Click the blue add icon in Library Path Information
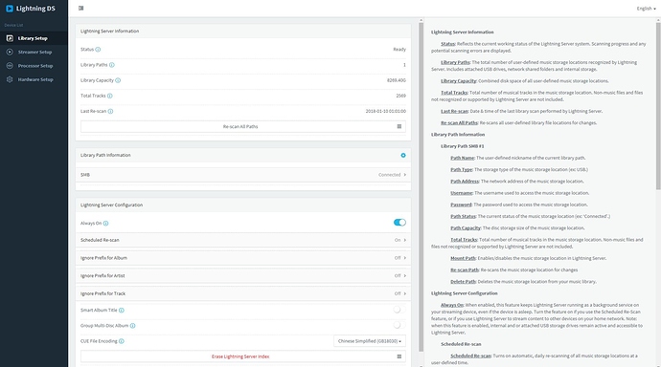This screenshot has height=367, width=661. pyautogui.click(x=403, y=156)
